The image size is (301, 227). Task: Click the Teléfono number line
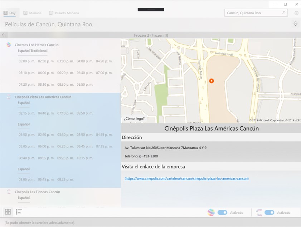point(141,156)
